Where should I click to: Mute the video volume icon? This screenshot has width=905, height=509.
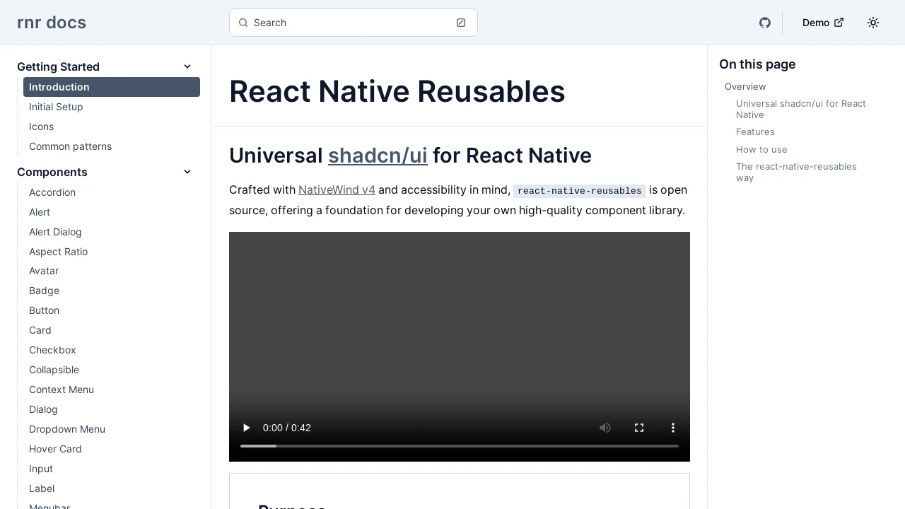[x=605, y=428]
